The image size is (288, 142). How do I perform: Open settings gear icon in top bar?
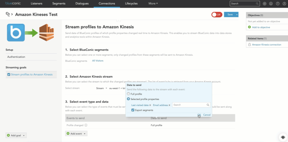point(265,4)
